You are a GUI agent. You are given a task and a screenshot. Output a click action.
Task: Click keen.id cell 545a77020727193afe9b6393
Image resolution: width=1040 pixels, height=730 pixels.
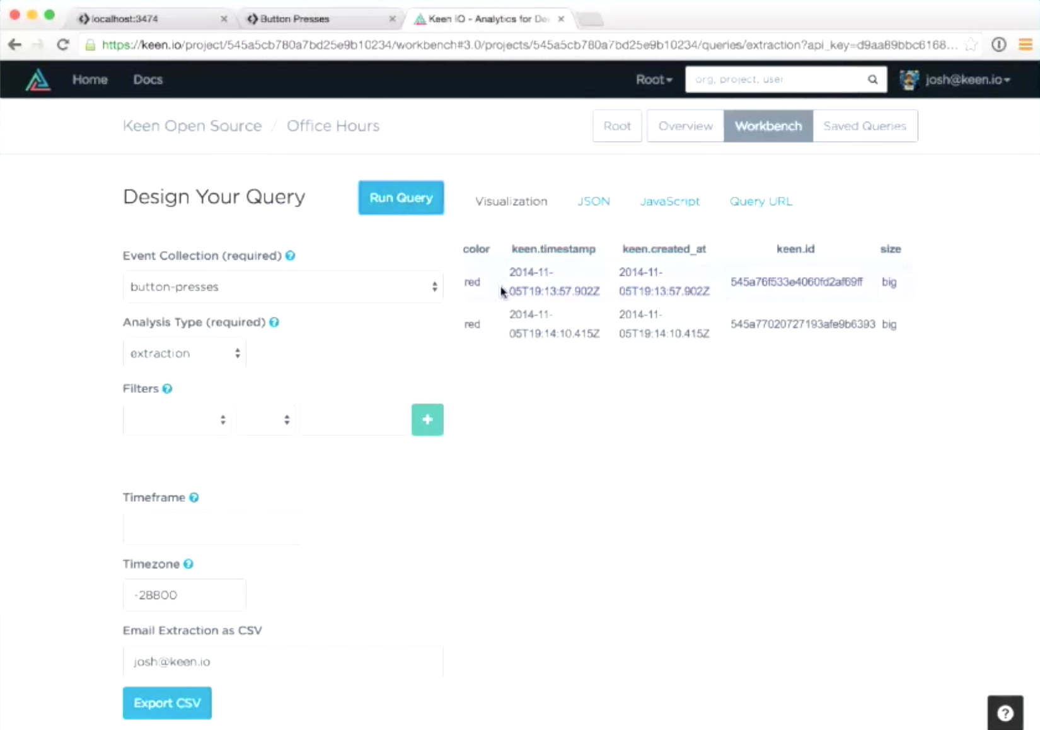[x=802, y=324]
